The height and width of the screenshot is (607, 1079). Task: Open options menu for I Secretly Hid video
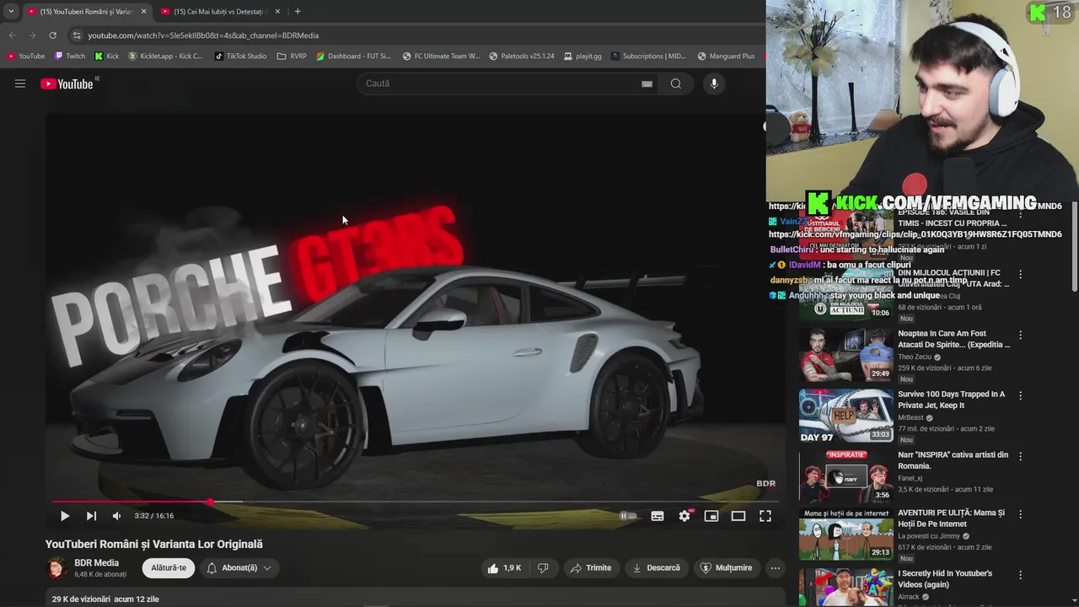[x=1021, y=574]
